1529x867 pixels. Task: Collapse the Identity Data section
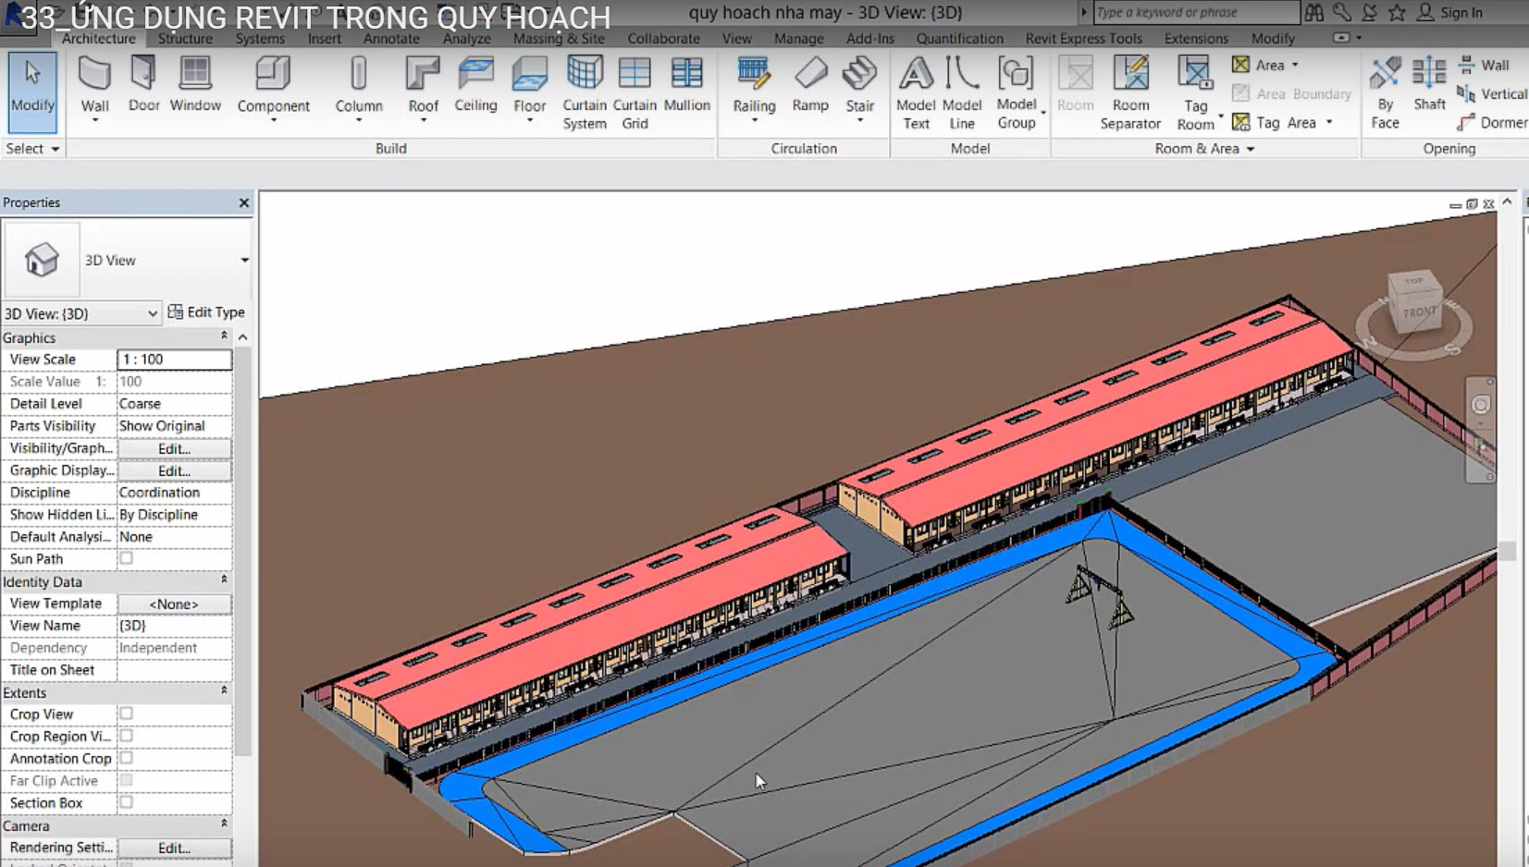224,580
